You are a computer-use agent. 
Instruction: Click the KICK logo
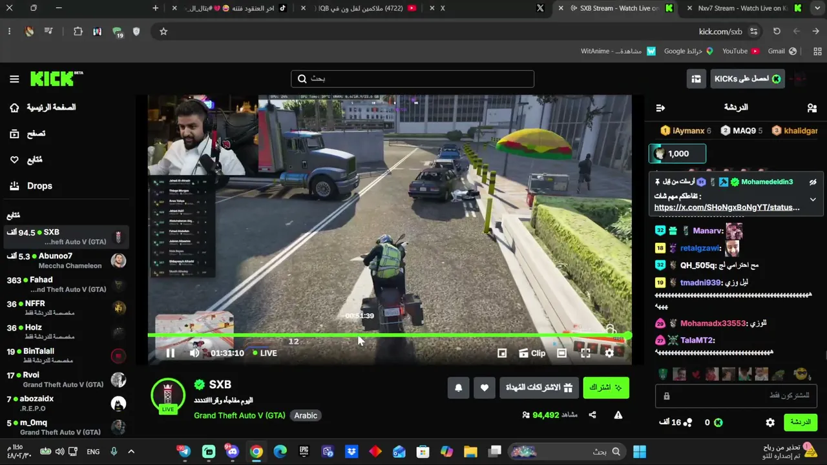point(57,78)
